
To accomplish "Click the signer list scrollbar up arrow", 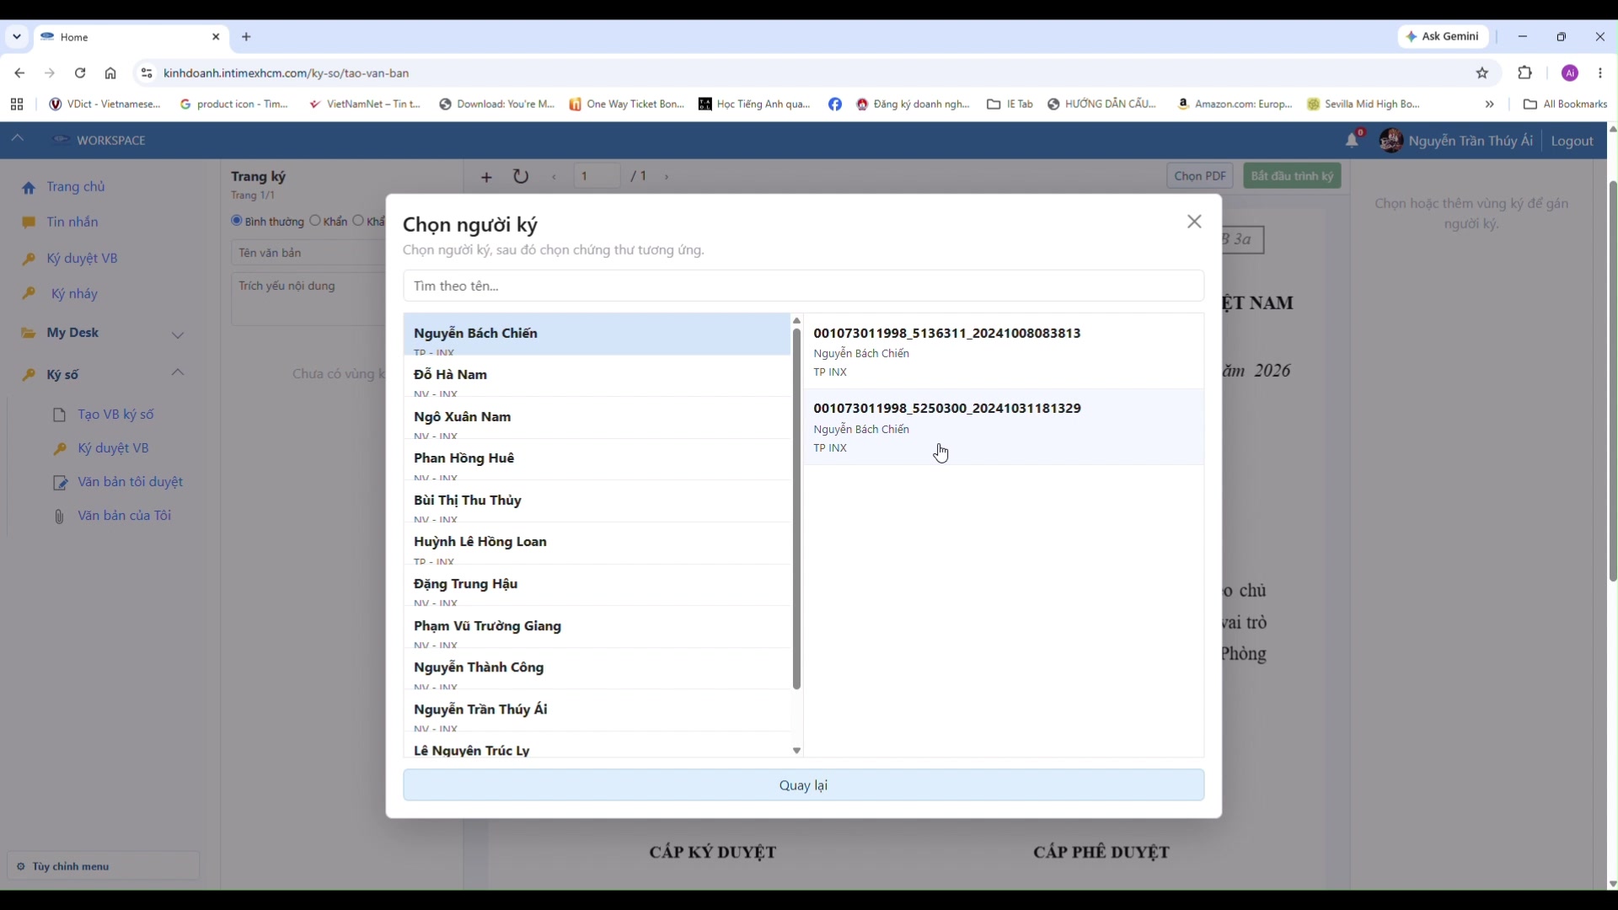I will point(796,321).
